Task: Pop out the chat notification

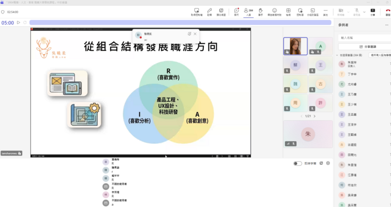Action: [189, 34]
